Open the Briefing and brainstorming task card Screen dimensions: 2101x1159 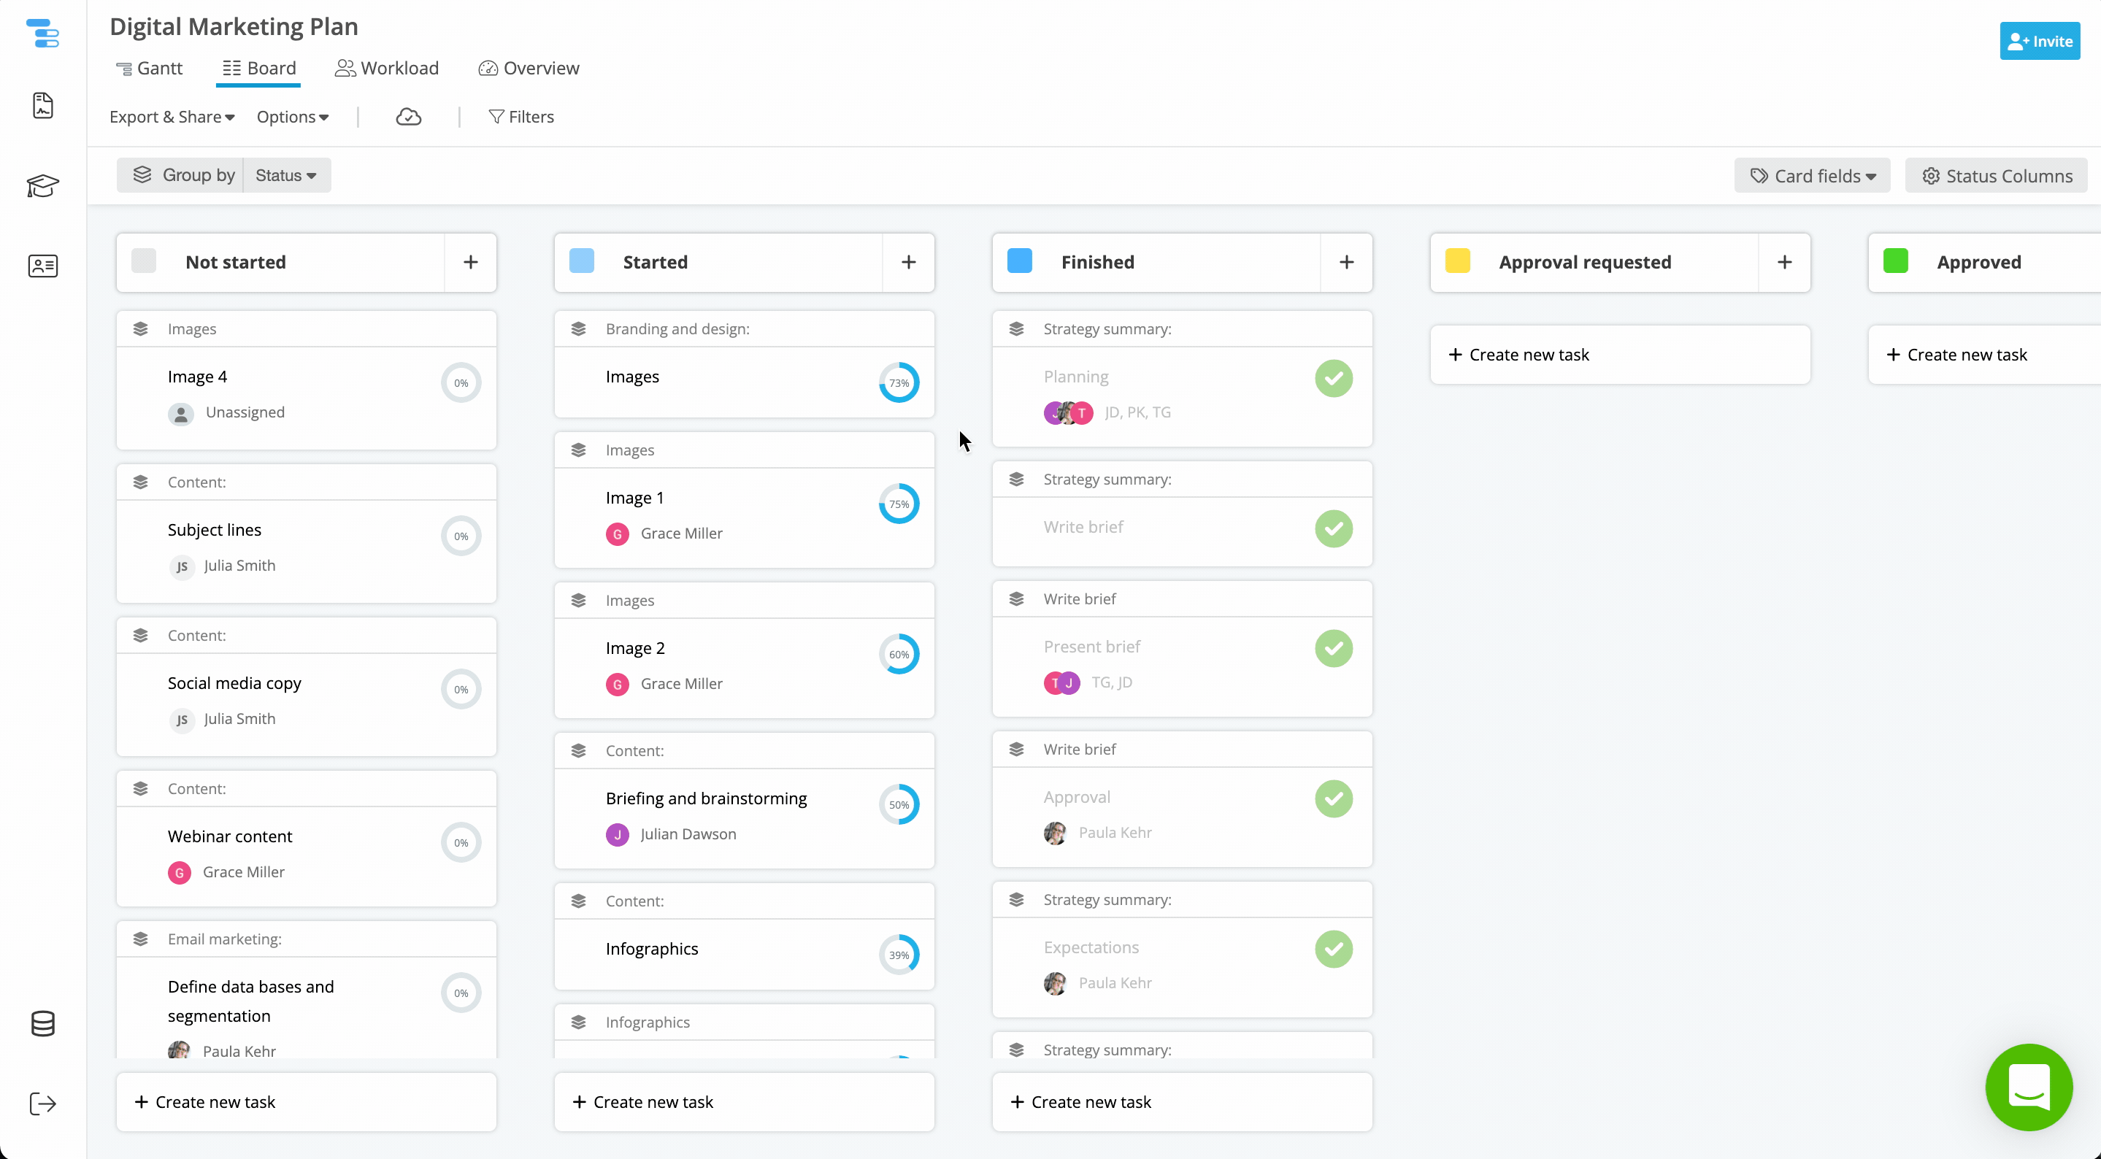point(707,798)
